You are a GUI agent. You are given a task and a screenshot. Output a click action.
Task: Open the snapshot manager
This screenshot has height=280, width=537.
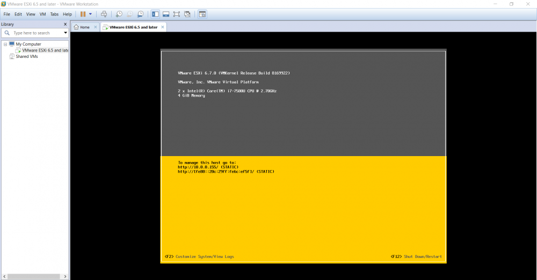click(140, 14)
